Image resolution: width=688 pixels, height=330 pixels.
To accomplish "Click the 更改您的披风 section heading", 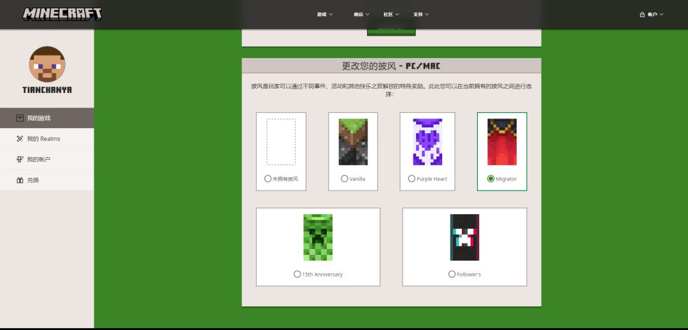I will 391,66.
